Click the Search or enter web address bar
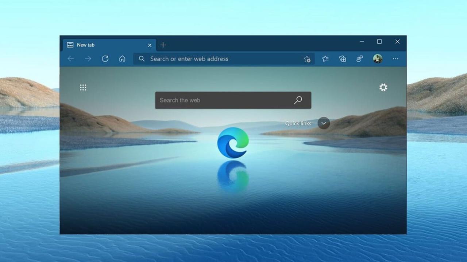The width and height of the screenshot is (467, 262). coord(224,59)
